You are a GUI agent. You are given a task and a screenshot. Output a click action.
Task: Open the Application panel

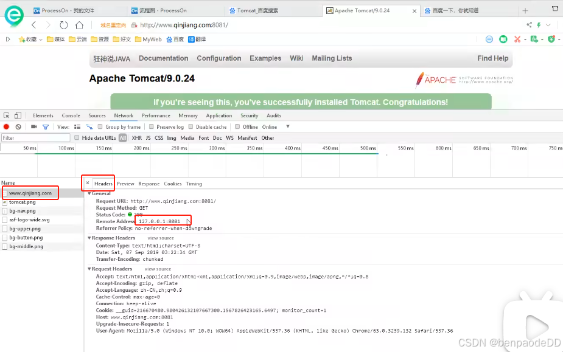[x=219, y=116]
